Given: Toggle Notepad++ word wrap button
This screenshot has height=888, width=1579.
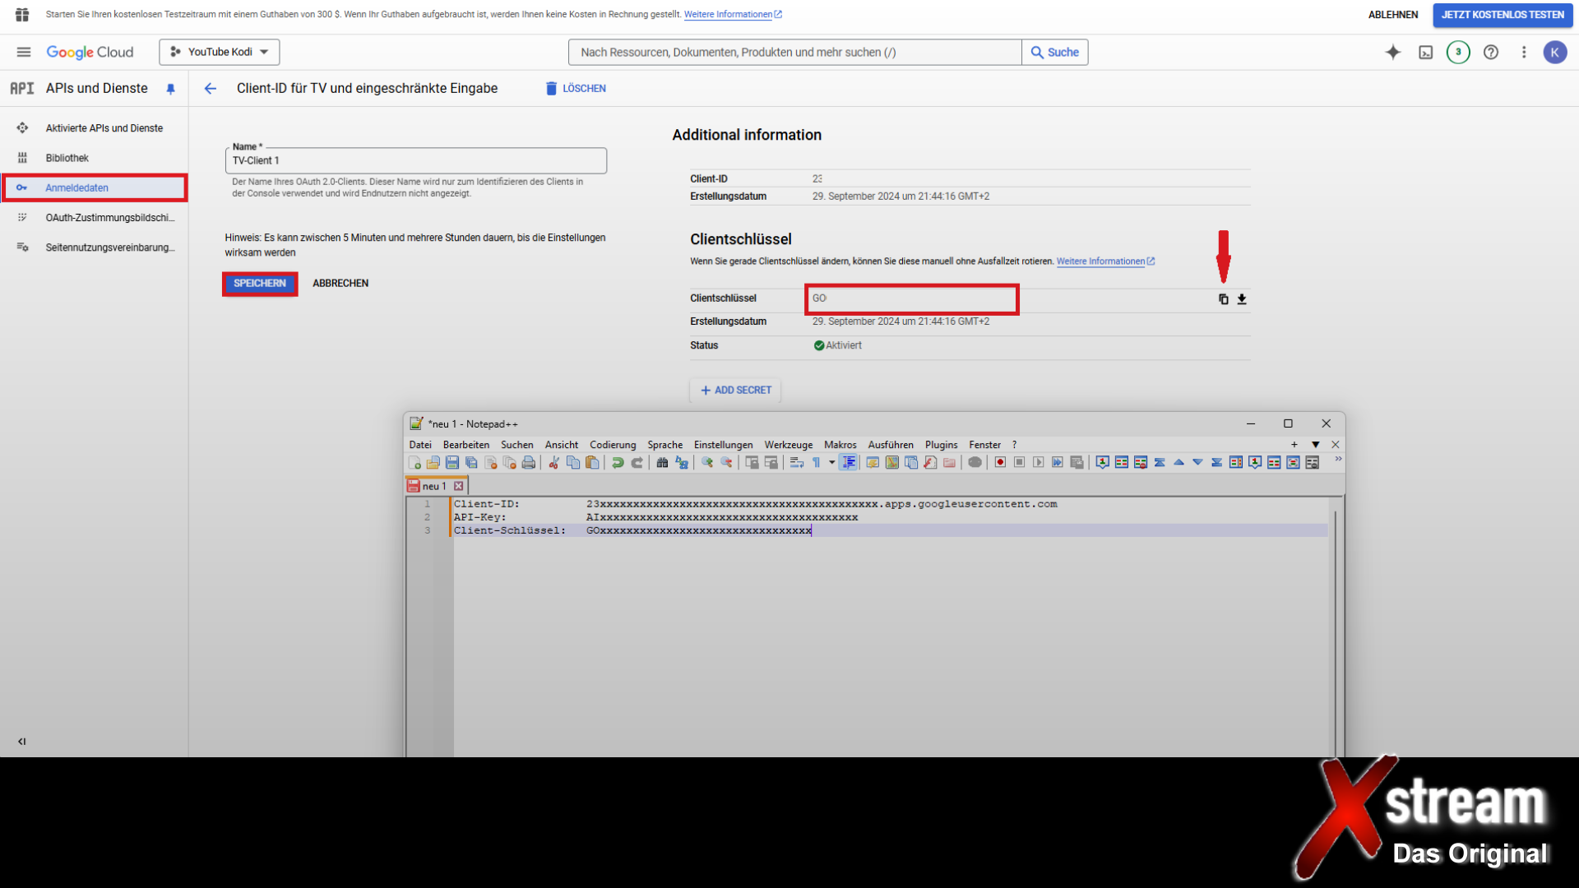Looking at the screenshot, I should [x=796, y=463].
